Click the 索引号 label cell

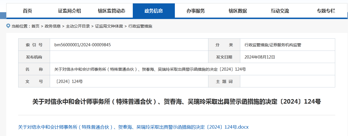pos(34,45)
